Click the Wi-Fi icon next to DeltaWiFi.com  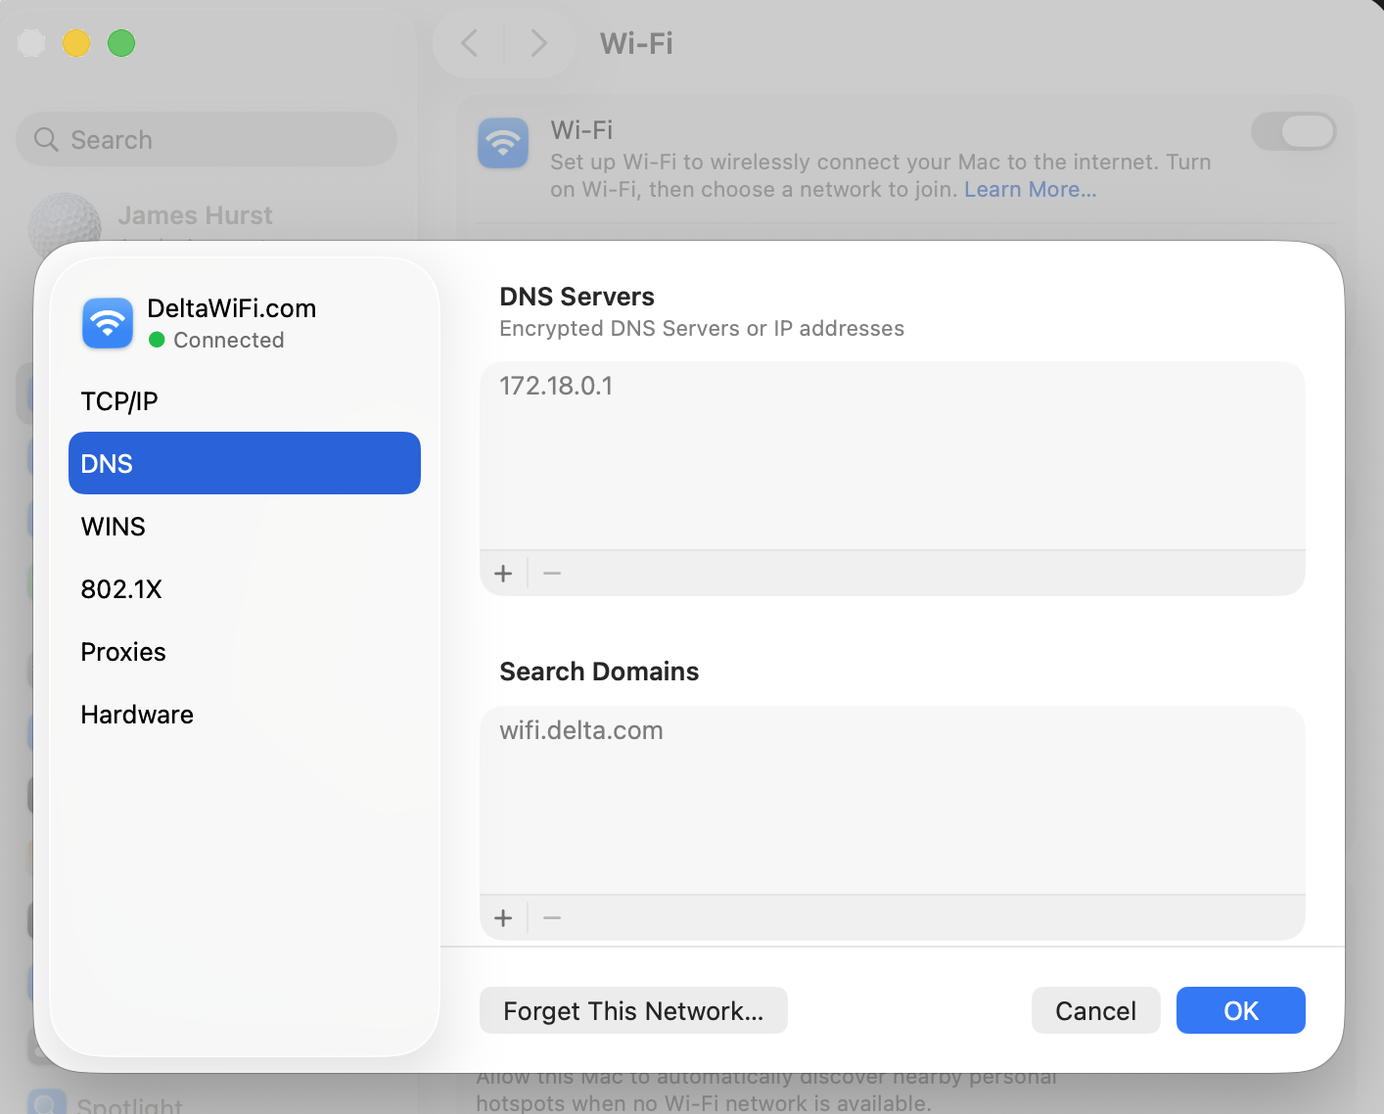(x=108, y=323)
